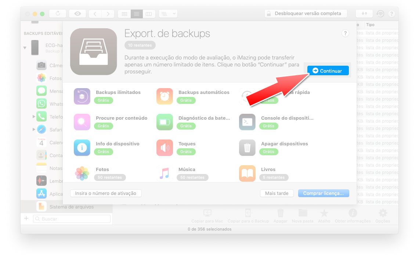Screen dimensions: 419x261
Task: Focus the Buscar search field
Action: pyautogui.click(x=72, y=219)
